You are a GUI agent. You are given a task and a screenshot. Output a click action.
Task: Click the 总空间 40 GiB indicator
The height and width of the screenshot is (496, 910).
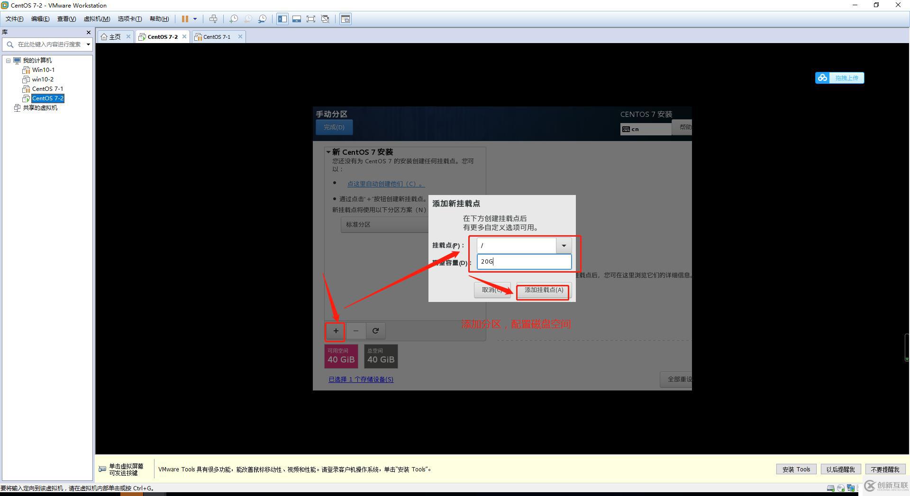click(381, 356)
